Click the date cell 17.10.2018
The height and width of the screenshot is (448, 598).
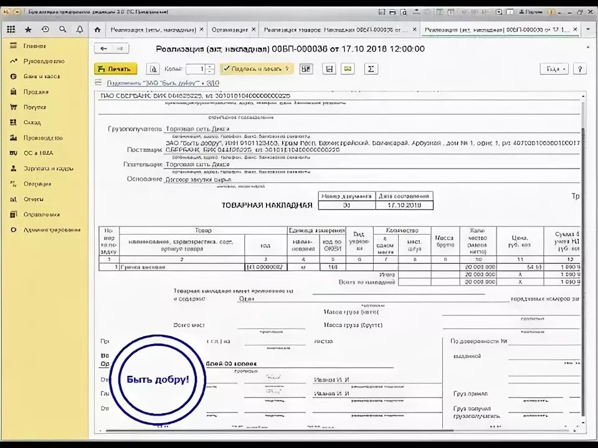[x=404, y=205]
